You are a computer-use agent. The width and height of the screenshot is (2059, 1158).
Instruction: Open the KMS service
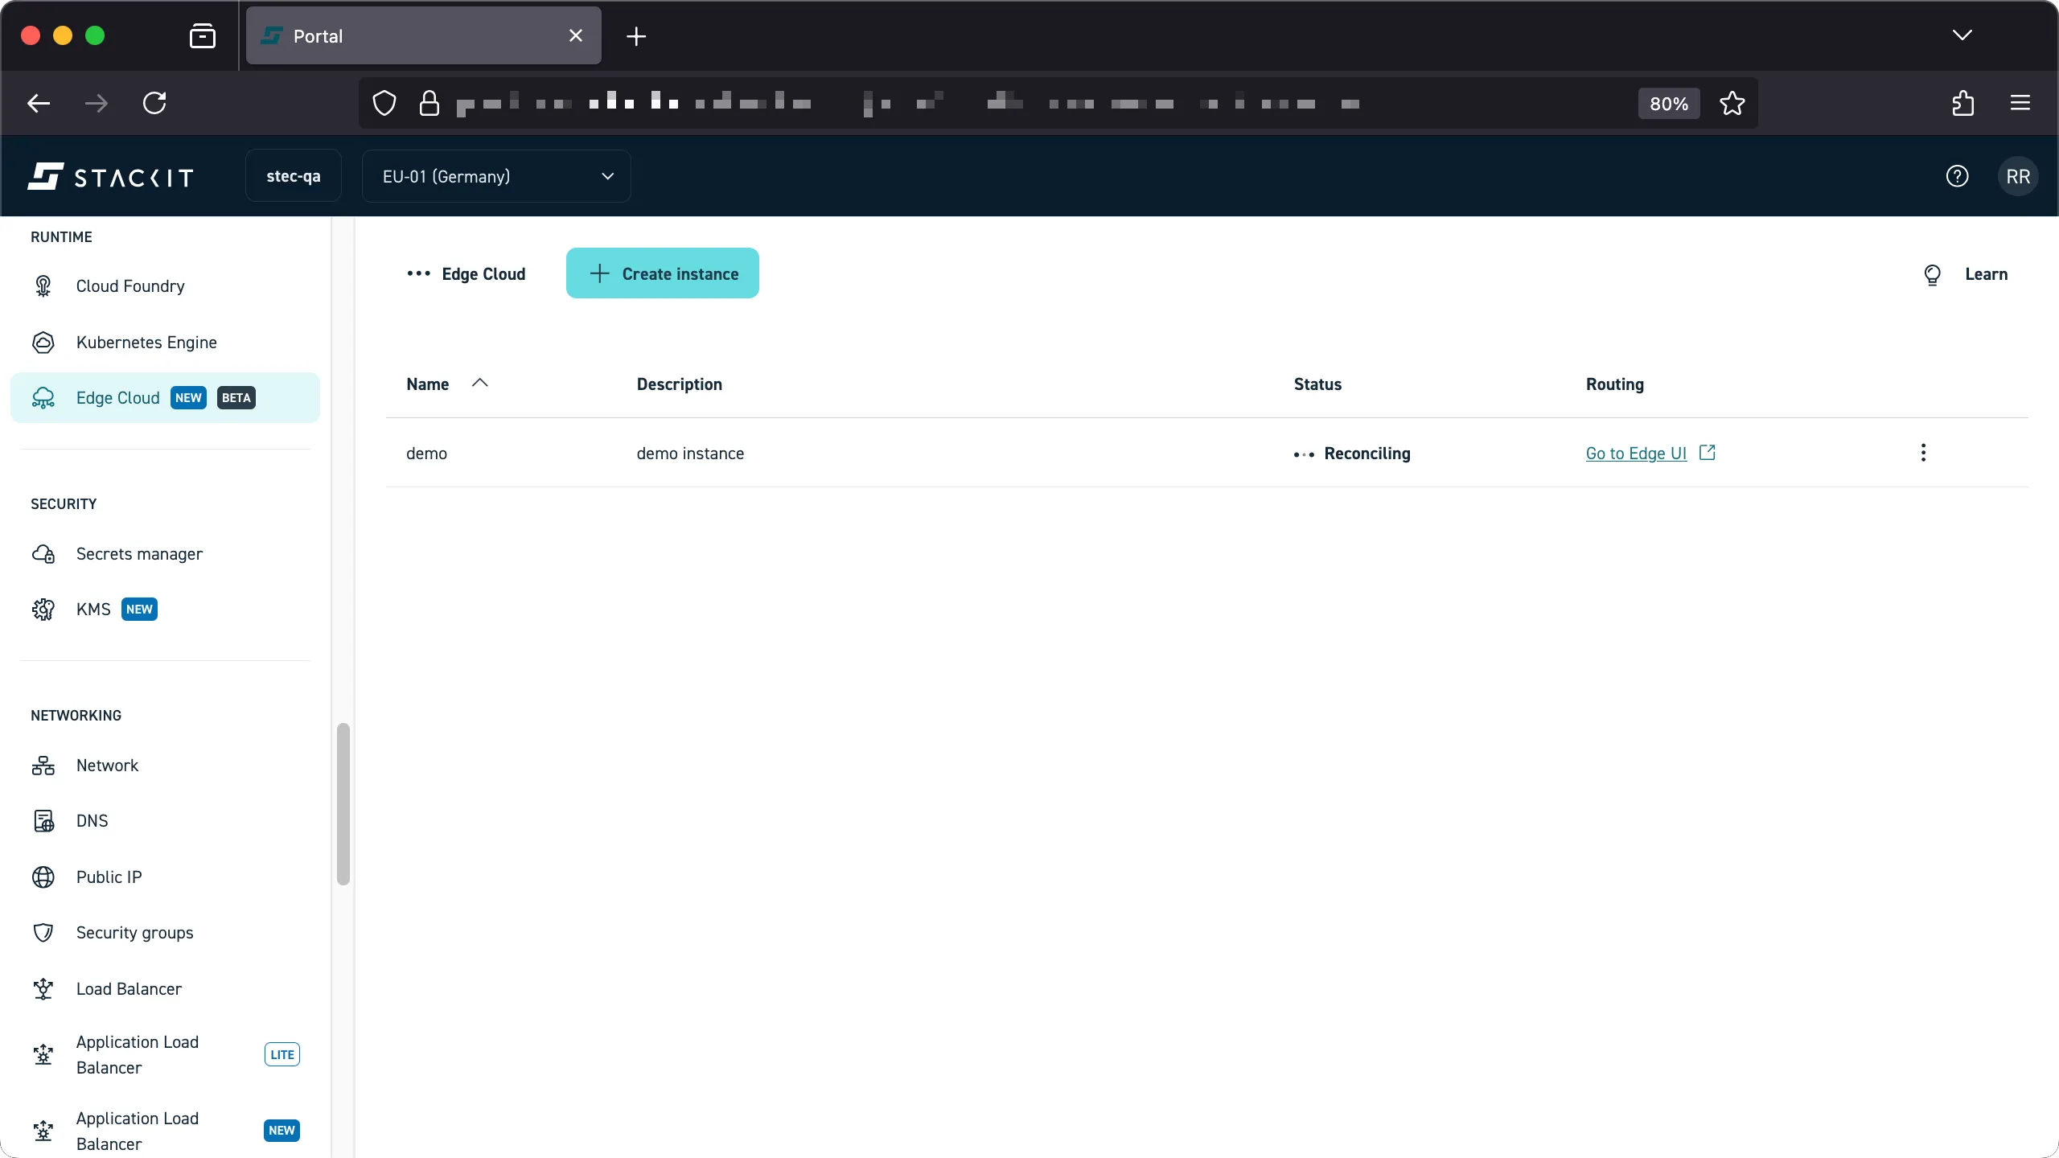click(x=94, y=609)
